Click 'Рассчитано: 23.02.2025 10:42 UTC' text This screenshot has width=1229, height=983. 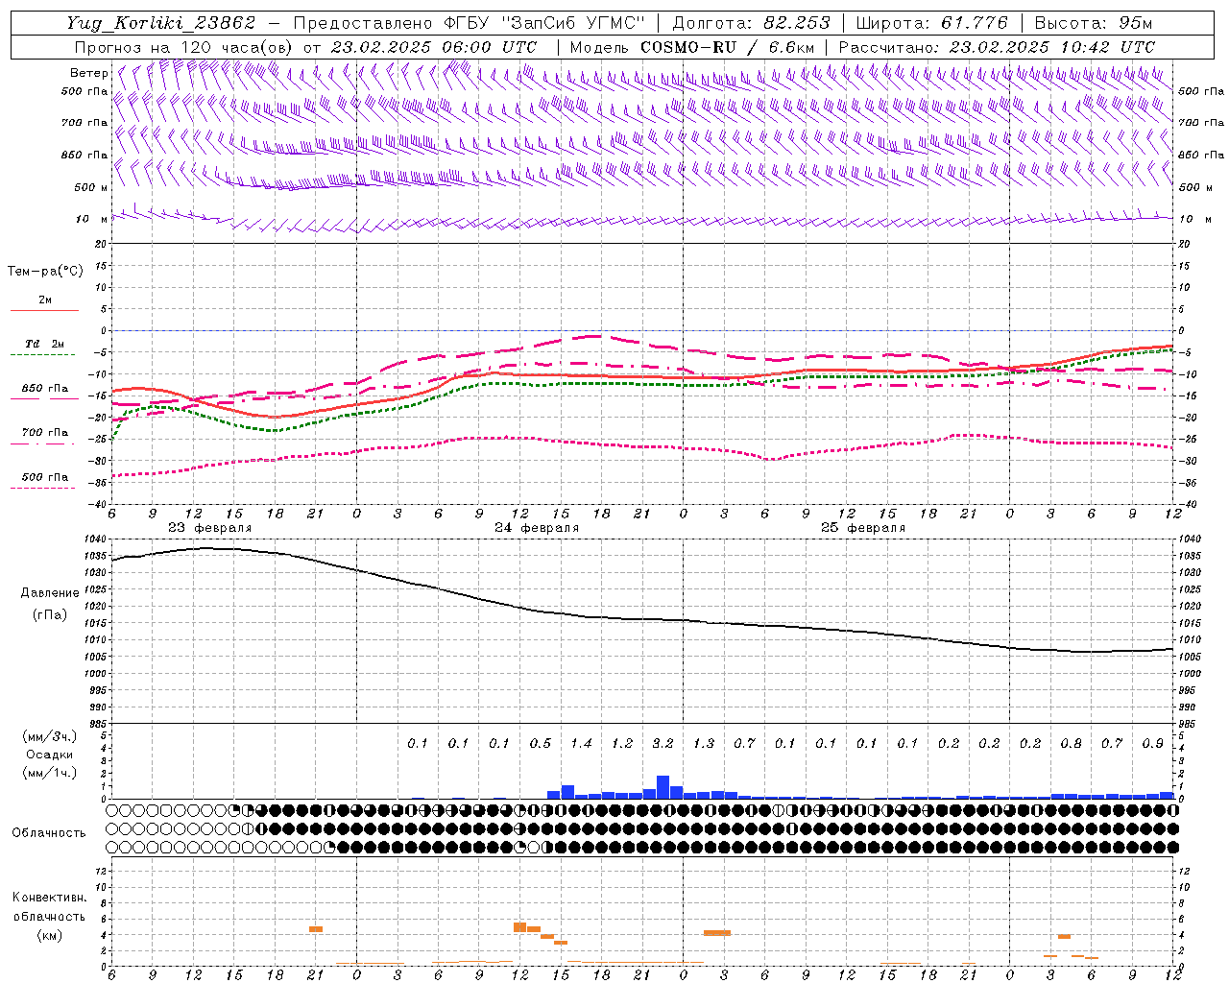point(998,47)
